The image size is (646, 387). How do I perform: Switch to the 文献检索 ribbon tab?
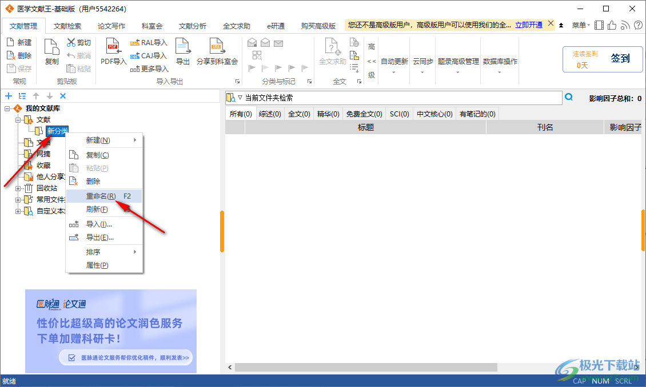[x=67, y=26]
